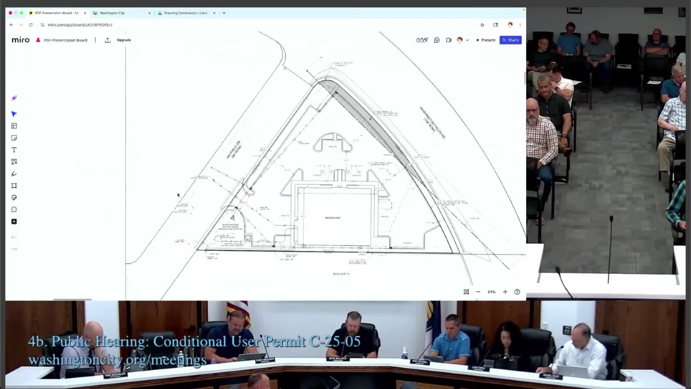Open the Comment tool in sidebar

[x=14, y=210]
